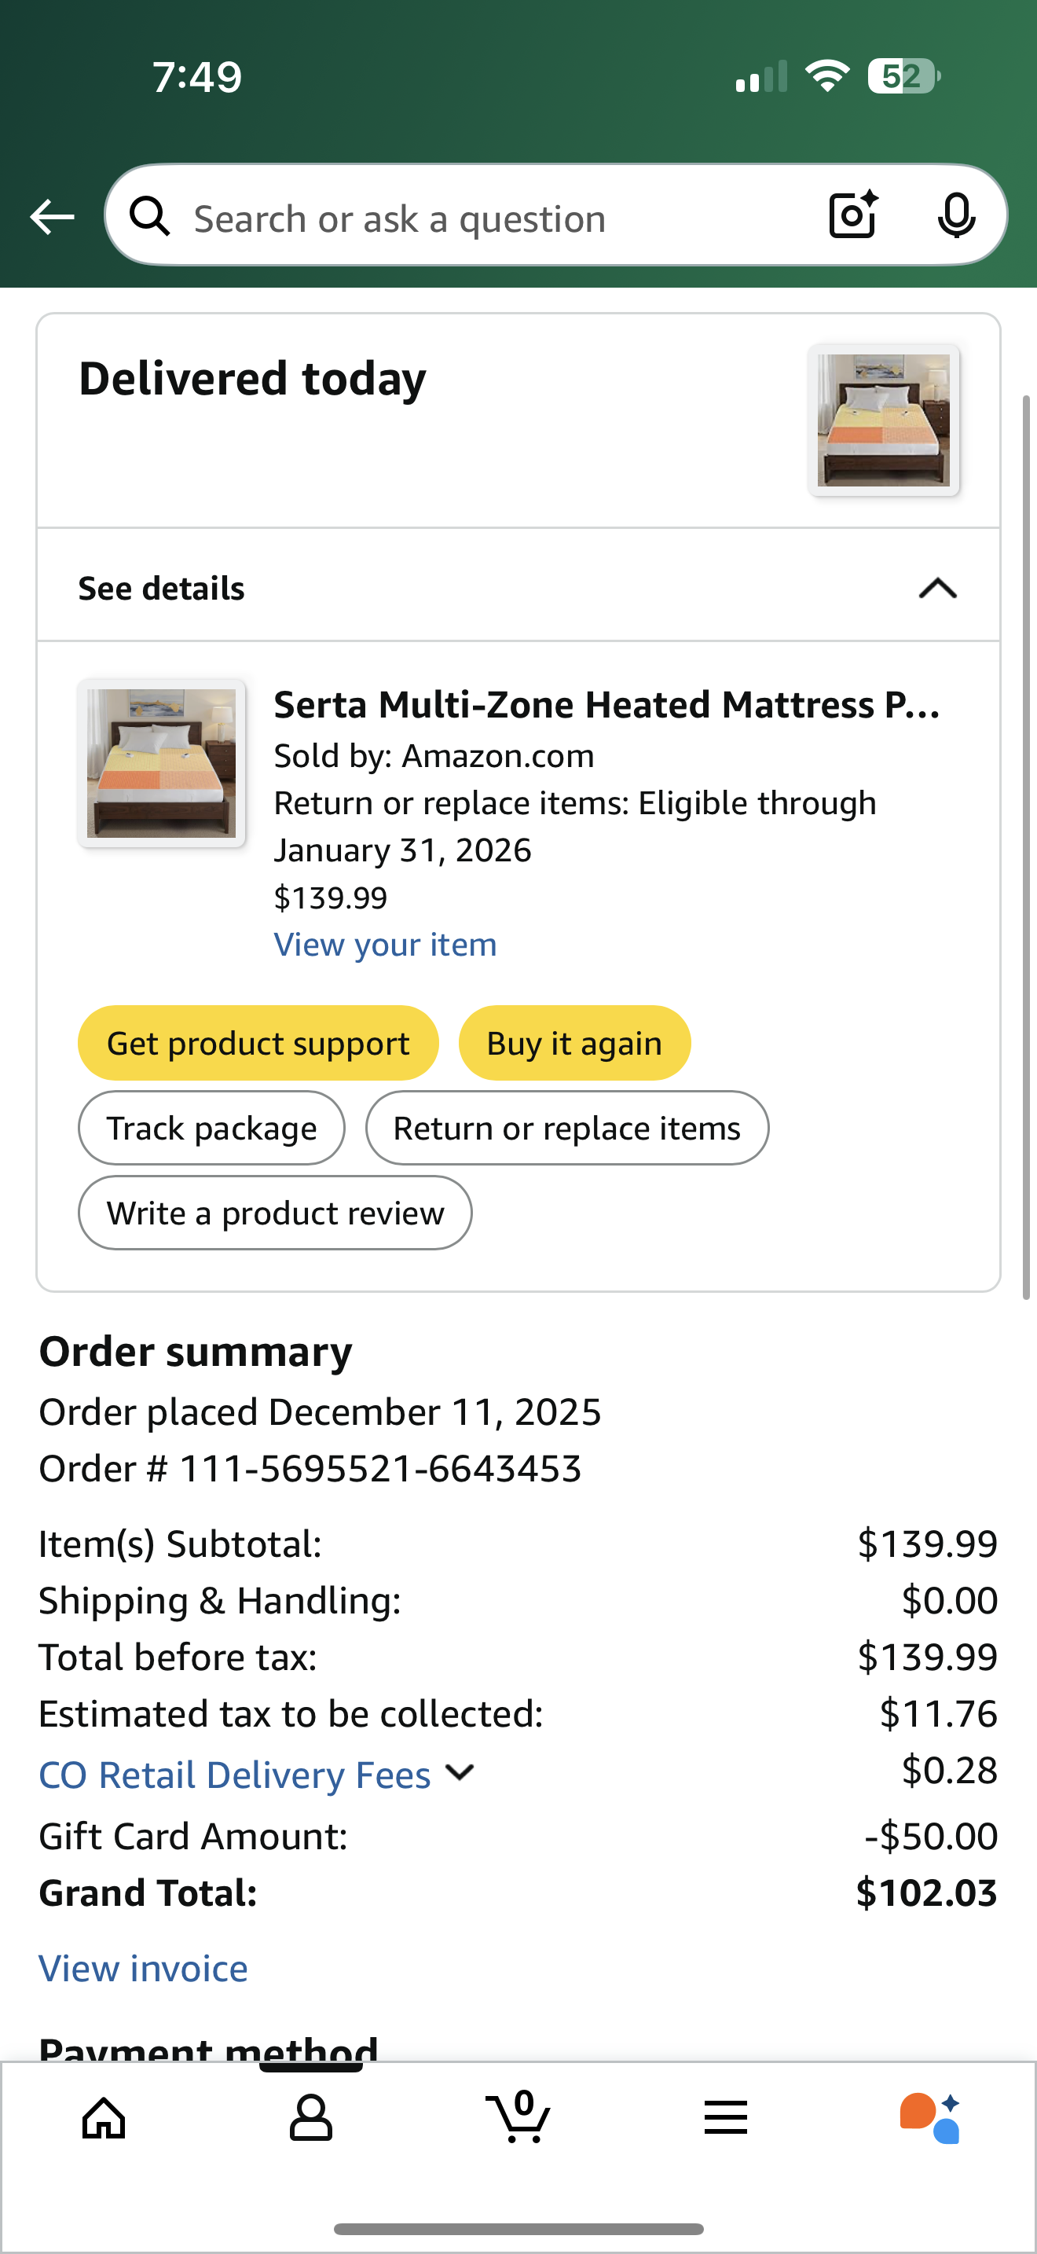Click Get product support button
1037x2254 pixels.
(x=258, y=1043)
